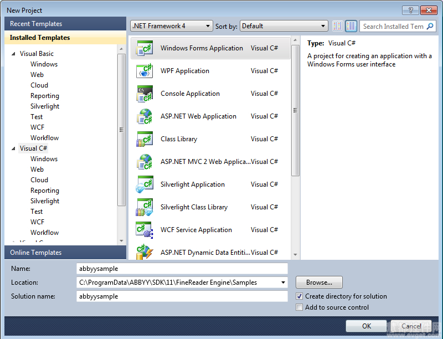Select Web under Visual C#
Image resolution: width=443 pixels, height=339 pixels.
point(37,169)
